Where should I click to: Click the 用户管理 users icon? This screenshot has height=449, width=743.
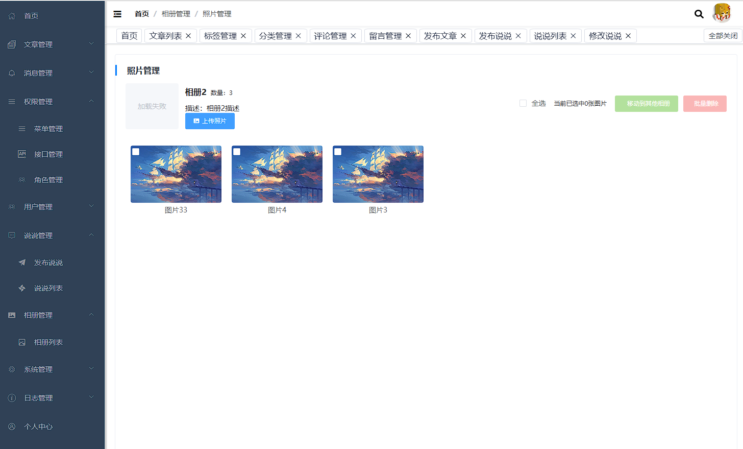pos(12,207)
